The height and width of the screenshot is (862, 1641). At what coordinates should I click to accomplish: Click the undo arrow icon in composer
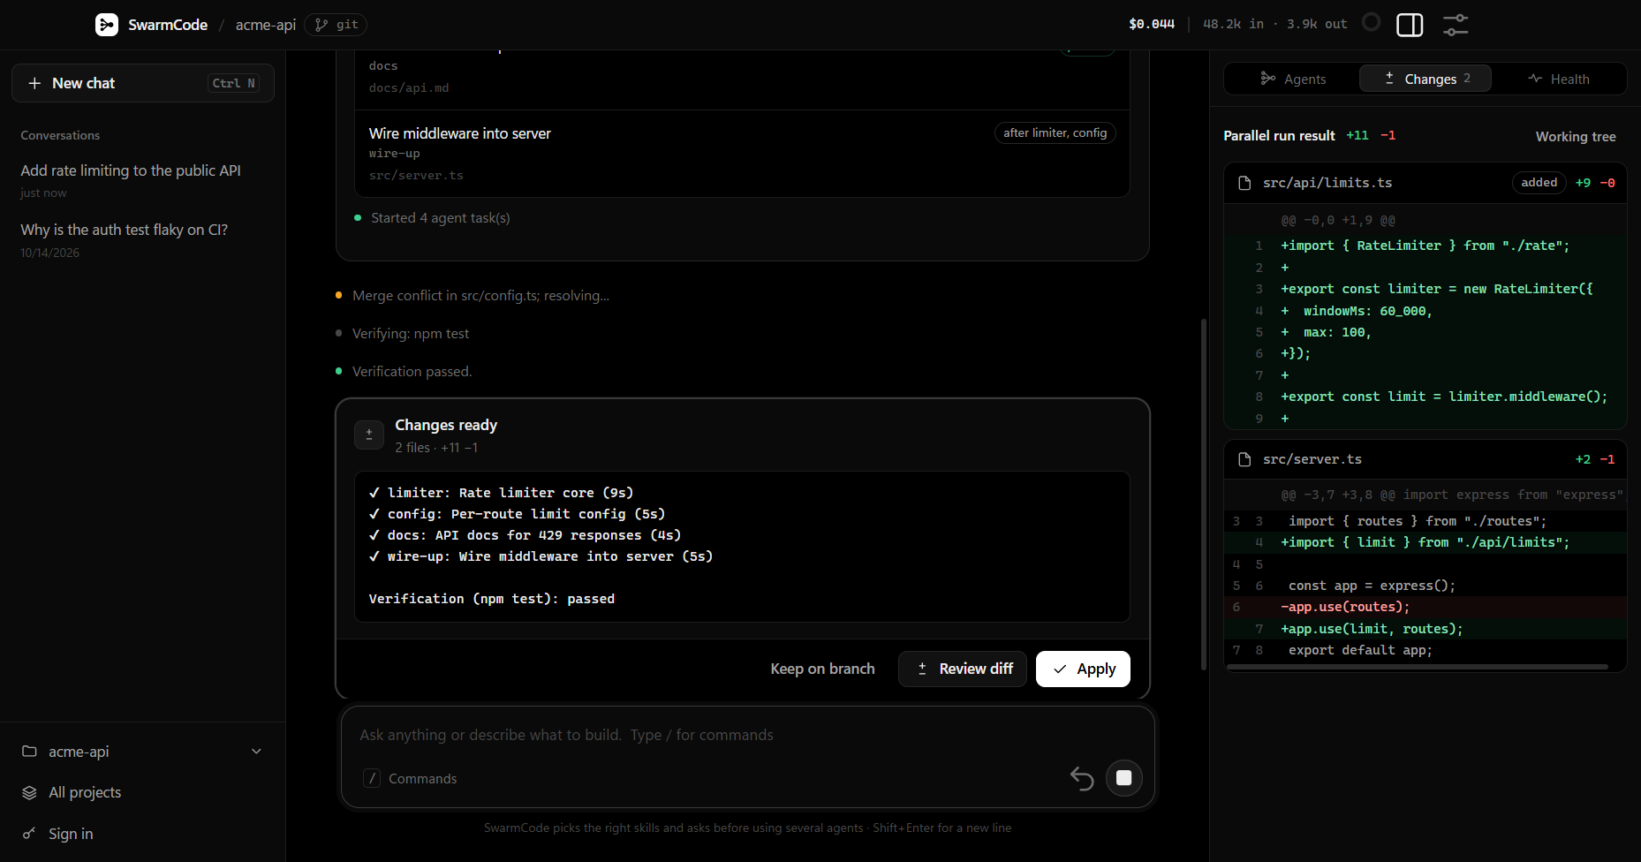point(1082,778)
